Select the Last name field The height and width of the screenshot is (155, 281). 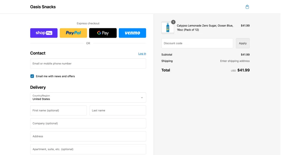[118, 110]
